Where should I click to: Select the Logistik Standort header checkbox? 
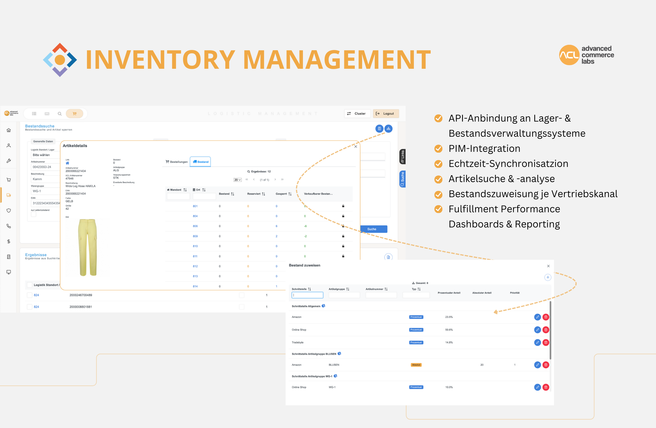click(x=29, y=285)
